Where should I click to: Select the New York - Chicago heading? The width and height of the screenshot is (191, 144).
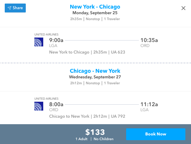(95, 7)
